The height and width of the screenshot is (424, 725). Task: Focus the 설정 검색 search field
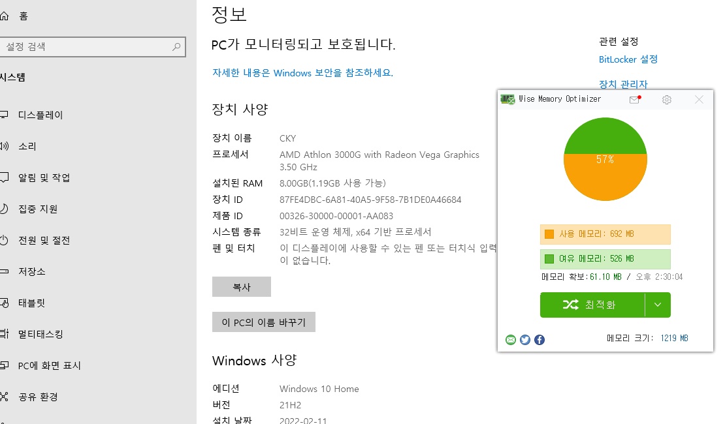[93, 47]
